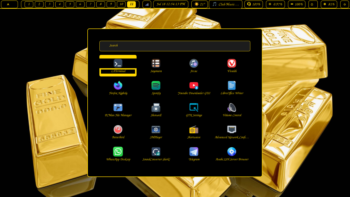Click the Search field in the launcher
The image size is (350, 197).
[175, 46]
